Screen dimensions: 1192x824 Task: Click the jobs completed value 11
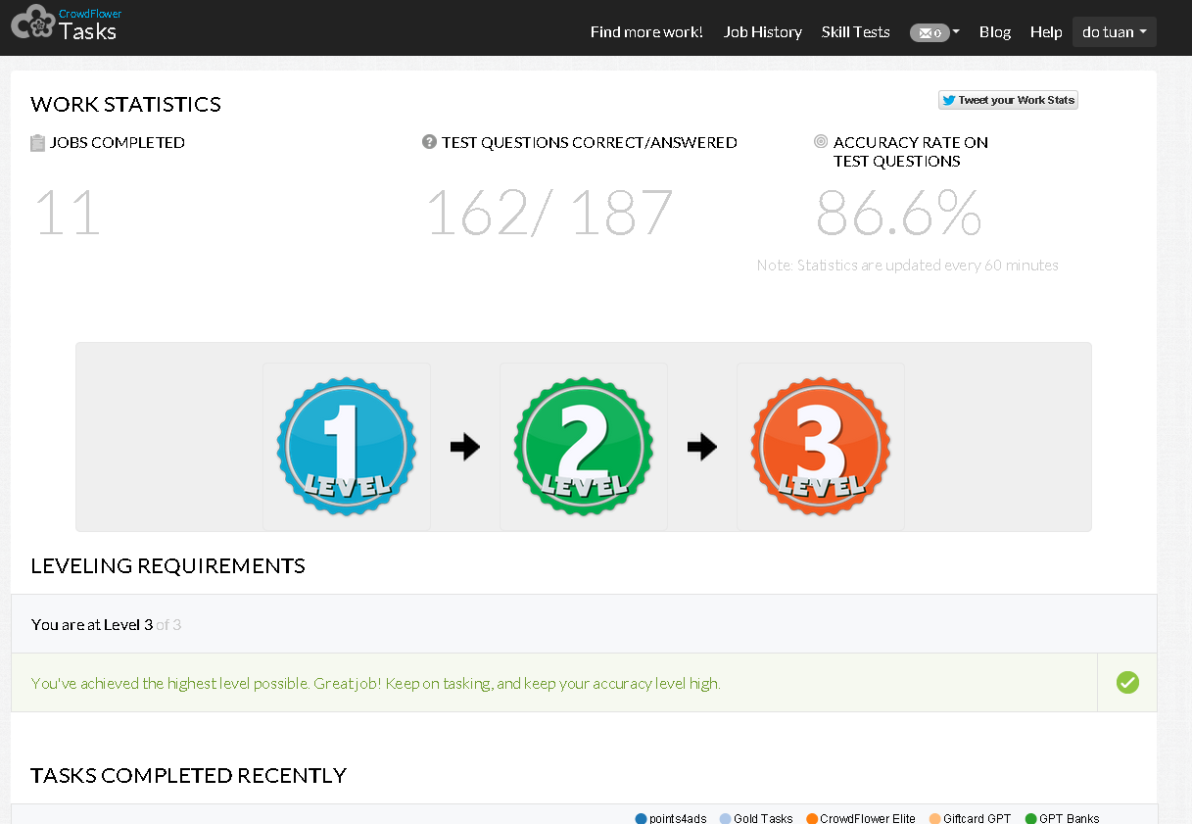tap(68, 213)
